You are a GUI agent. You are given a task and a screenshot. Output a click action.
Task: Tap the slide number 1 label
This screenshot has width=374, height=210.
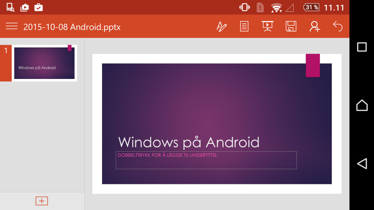tap(6, 51)
